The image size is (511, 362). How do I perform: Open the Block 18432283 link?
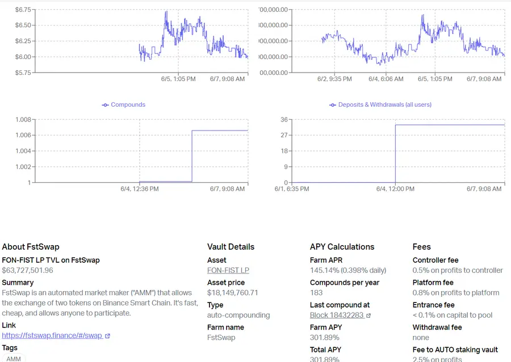click(x=337, y=315)
